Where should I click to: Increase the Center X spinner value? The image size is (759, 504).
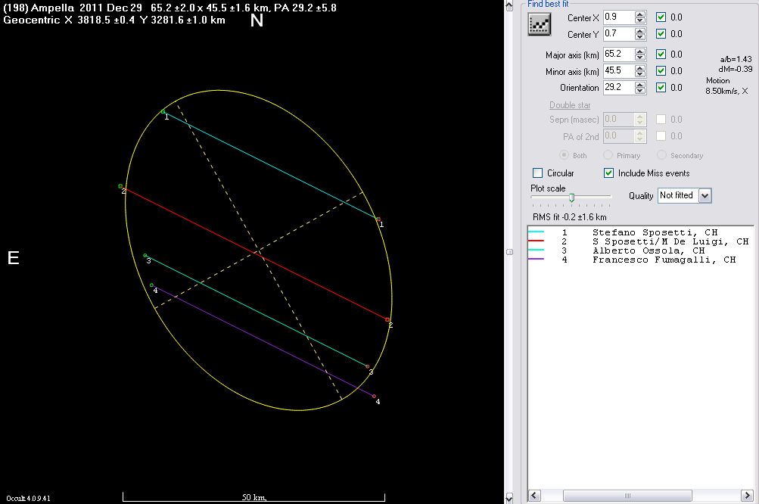coord(640,14)
